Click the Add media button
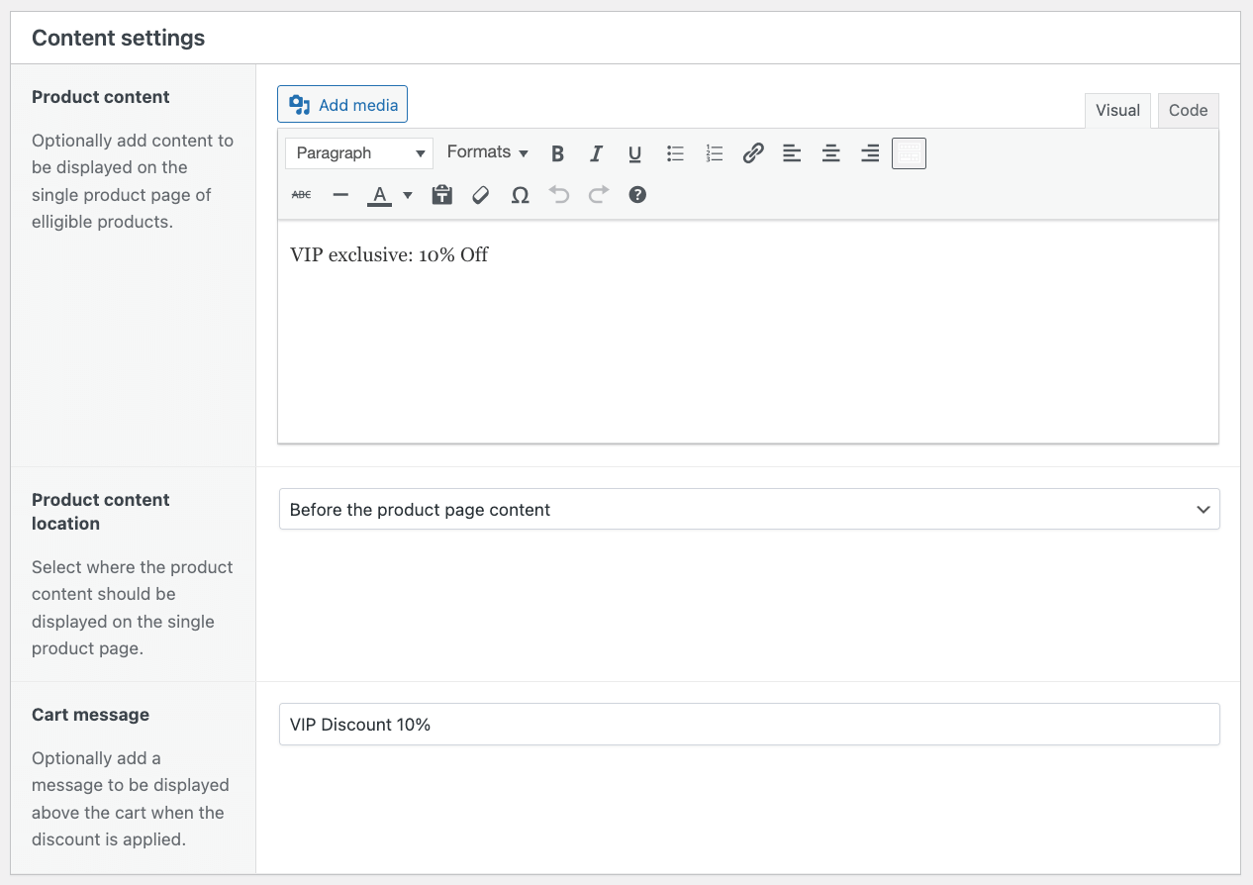 click(x=341, y=103)
